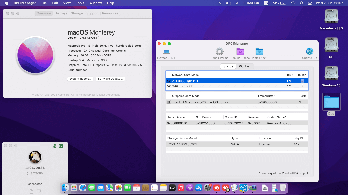Click the Update IDs globe icon

tap(310, 51)
